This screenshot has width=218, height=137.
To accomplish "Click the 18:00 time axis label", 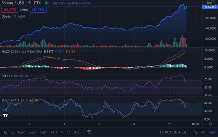I will point(195,124).
